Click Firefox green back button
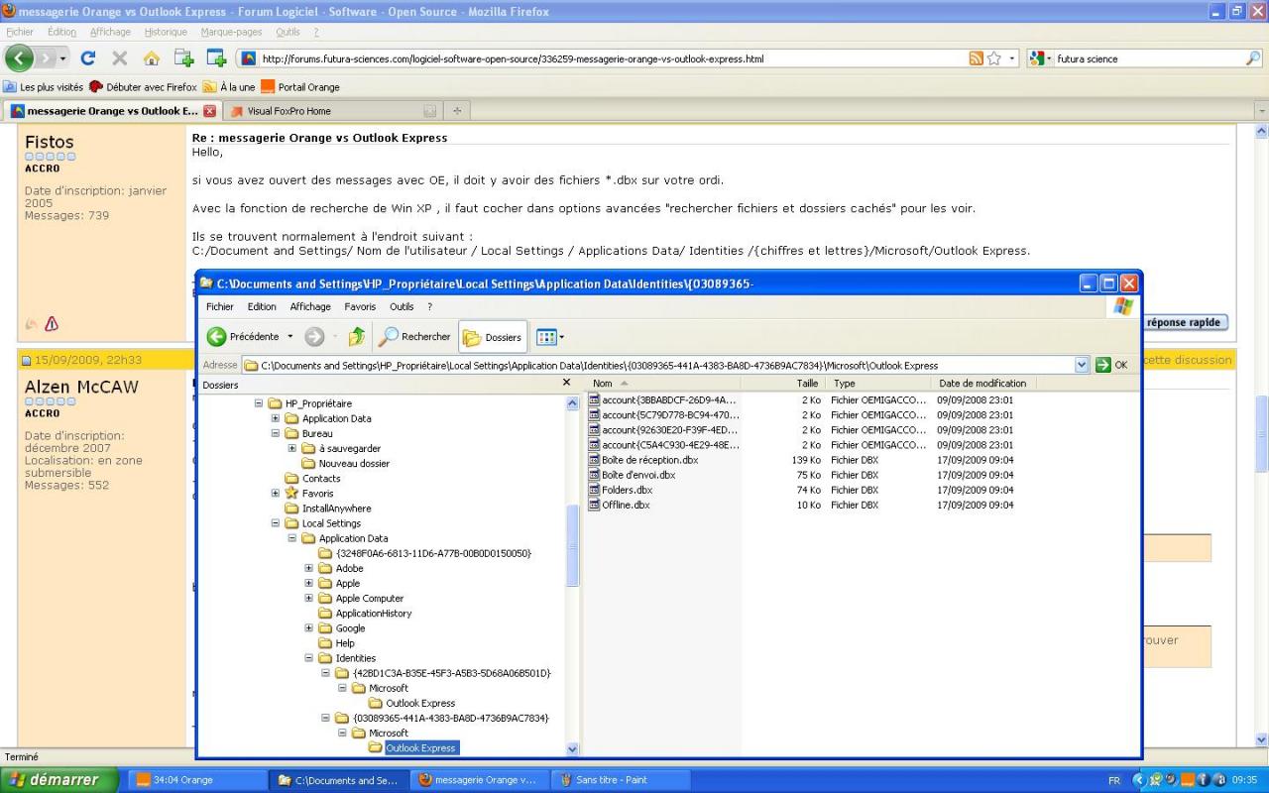 click(20, 58)
